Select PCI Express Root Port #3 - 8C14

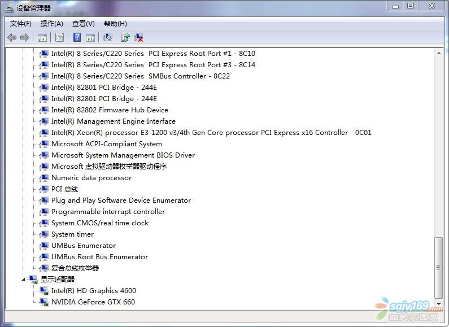[153, 65]
